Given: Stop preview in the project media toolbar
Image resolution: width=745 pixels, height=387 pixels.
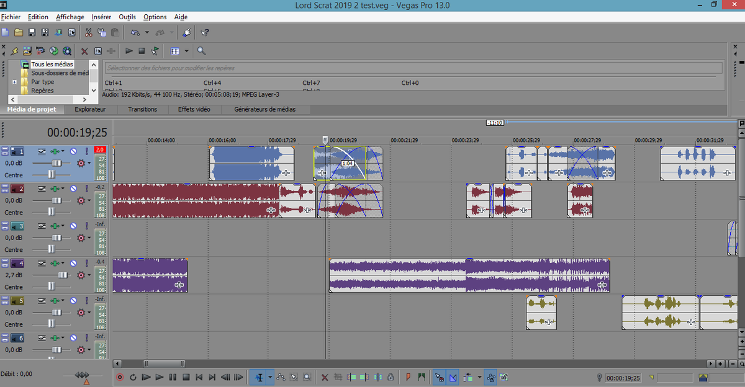Looking at the screenshot, I should tap(142, 51).
